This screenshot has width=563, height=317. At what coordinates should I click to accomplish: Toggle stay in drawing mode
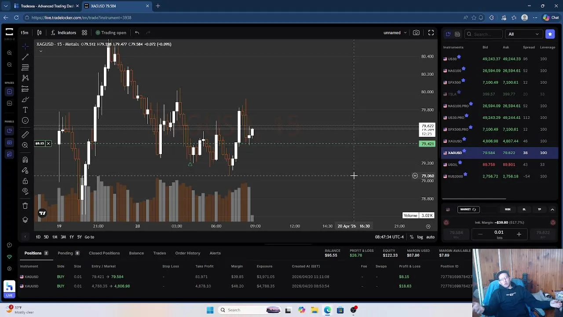coord(25,170)
